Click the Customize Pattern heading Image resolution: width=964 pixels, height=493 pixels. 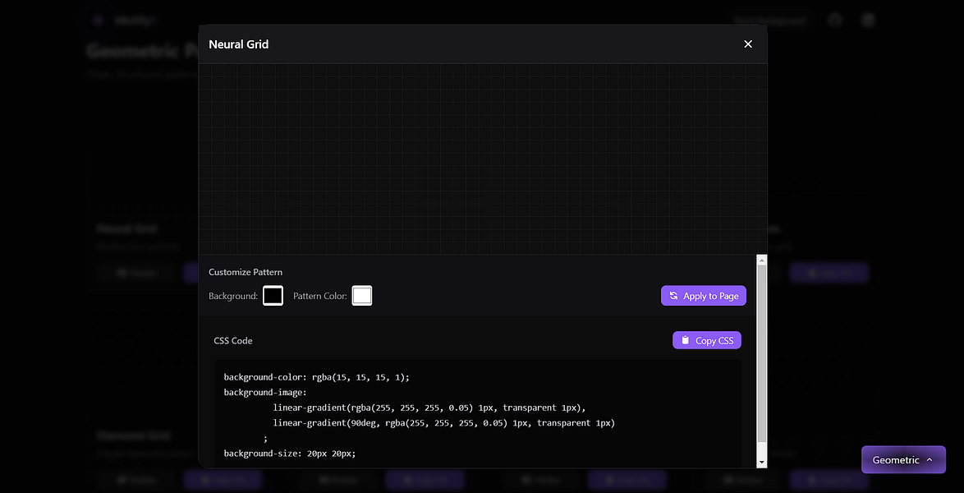pyautogui.click(x=246, y=272)
